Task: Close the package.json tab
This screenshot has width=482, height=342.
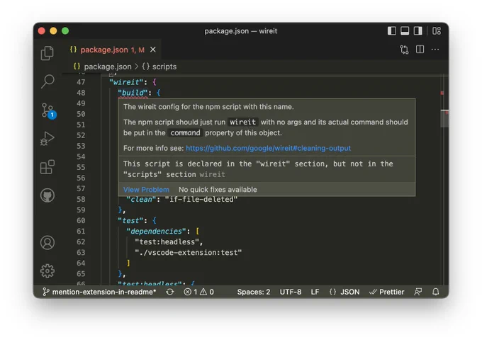Action: click(153, 50)
